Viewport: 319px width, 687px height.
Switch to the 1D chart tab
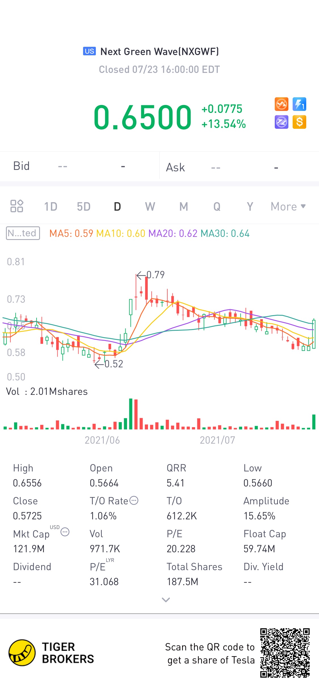tap(51, 206)
